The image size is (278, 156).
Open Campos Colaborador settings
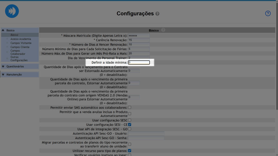[18, 52]
